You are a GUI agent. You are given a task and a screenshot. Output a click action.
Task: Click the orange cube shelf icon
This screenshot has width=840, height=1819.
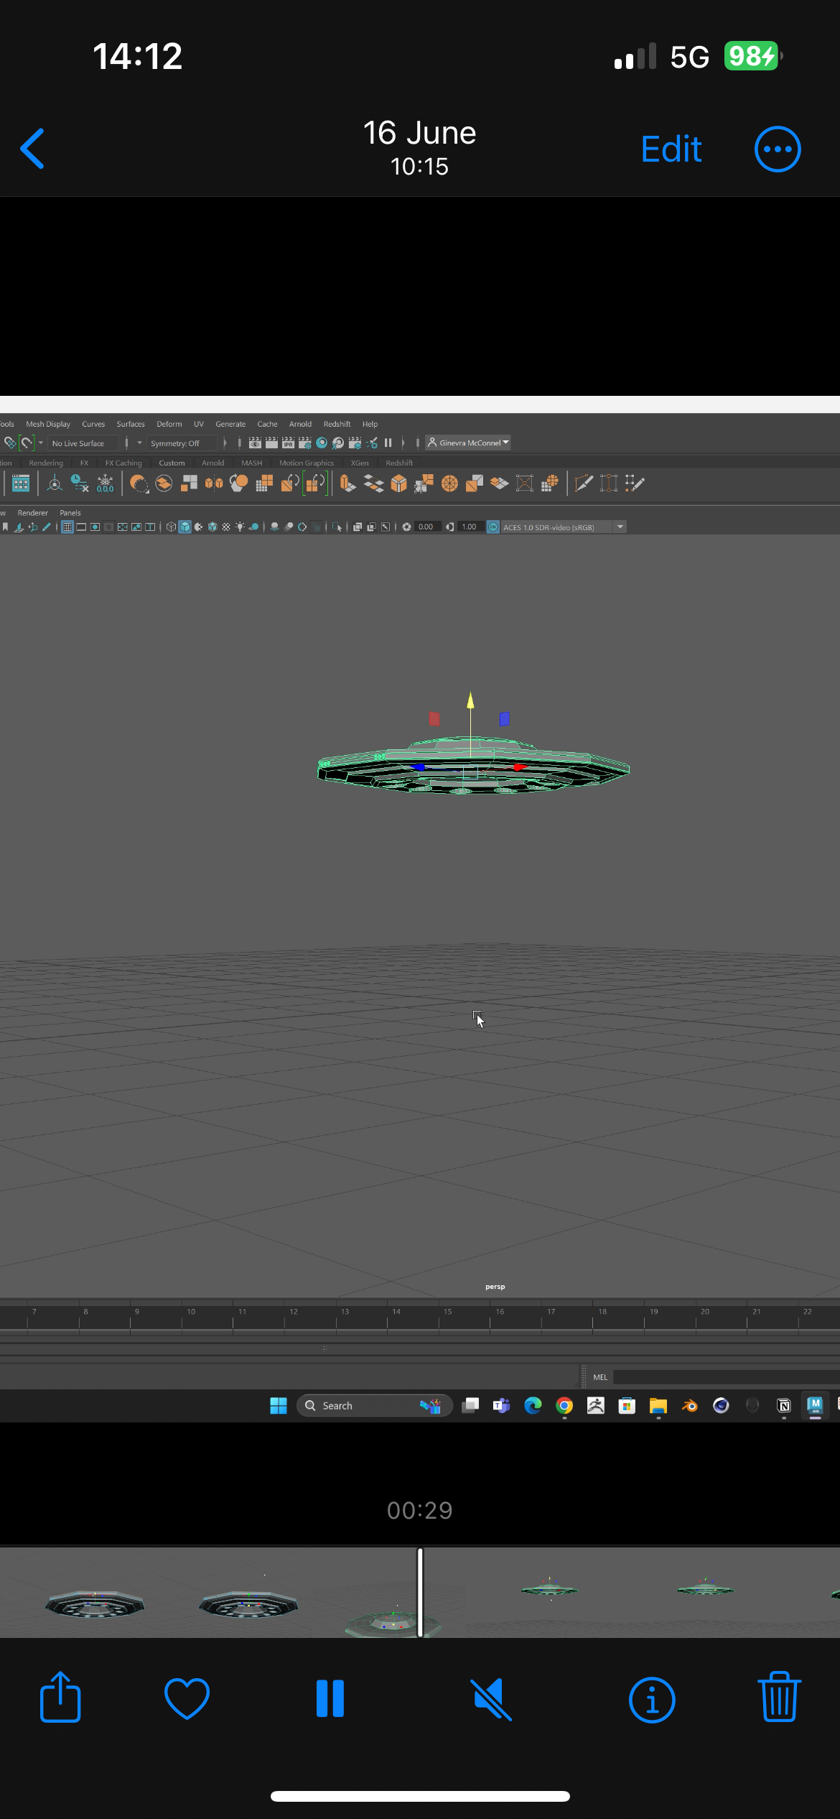pos(398,483)
